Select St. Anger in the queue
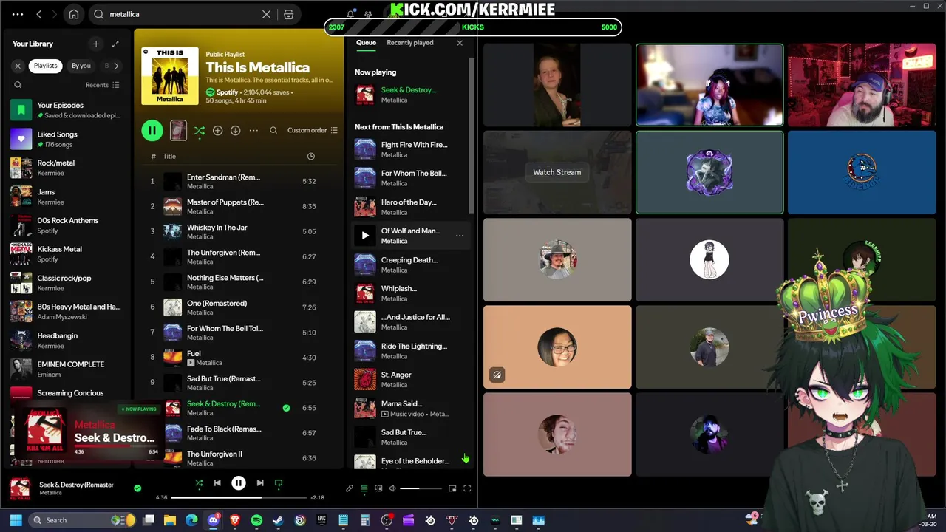Screen dimensions: 946x532 (410, 380)
